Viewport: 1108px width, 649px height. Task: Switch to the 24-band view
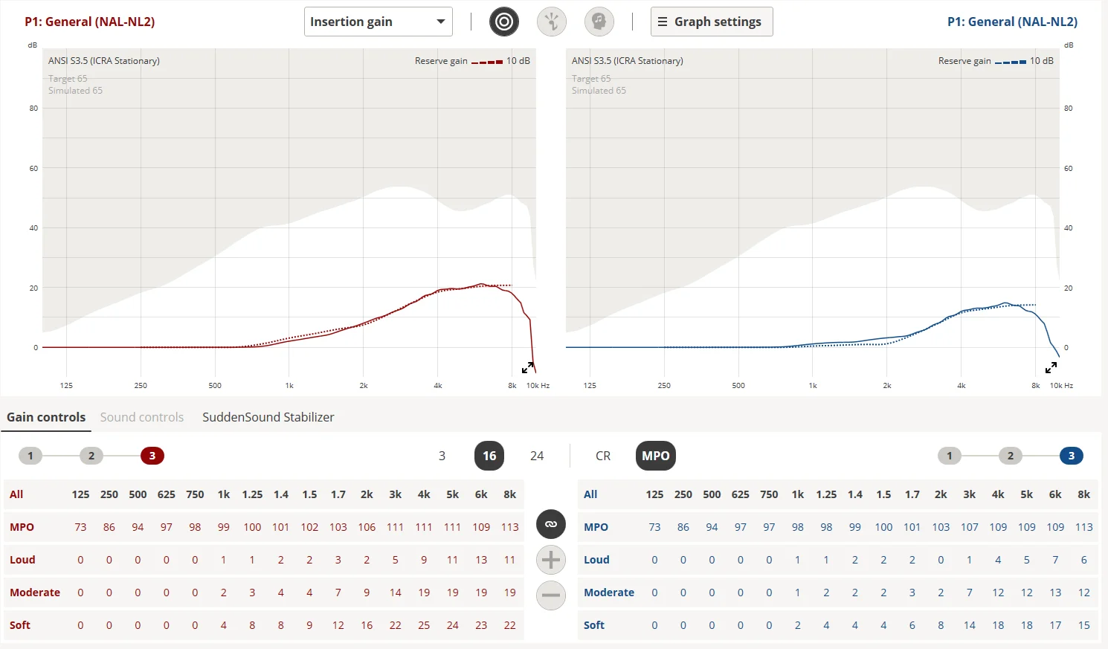537,456
